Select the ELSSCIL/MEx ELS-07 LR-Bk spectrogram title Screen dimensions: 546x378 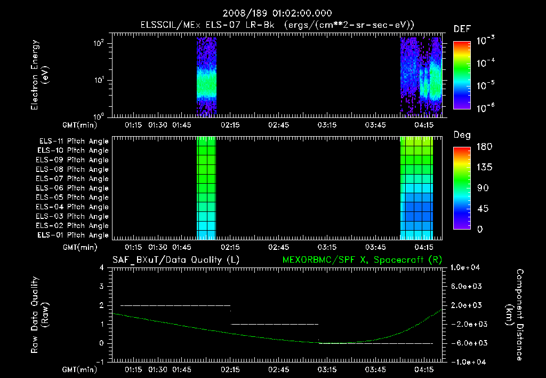[x=277, y=25]
